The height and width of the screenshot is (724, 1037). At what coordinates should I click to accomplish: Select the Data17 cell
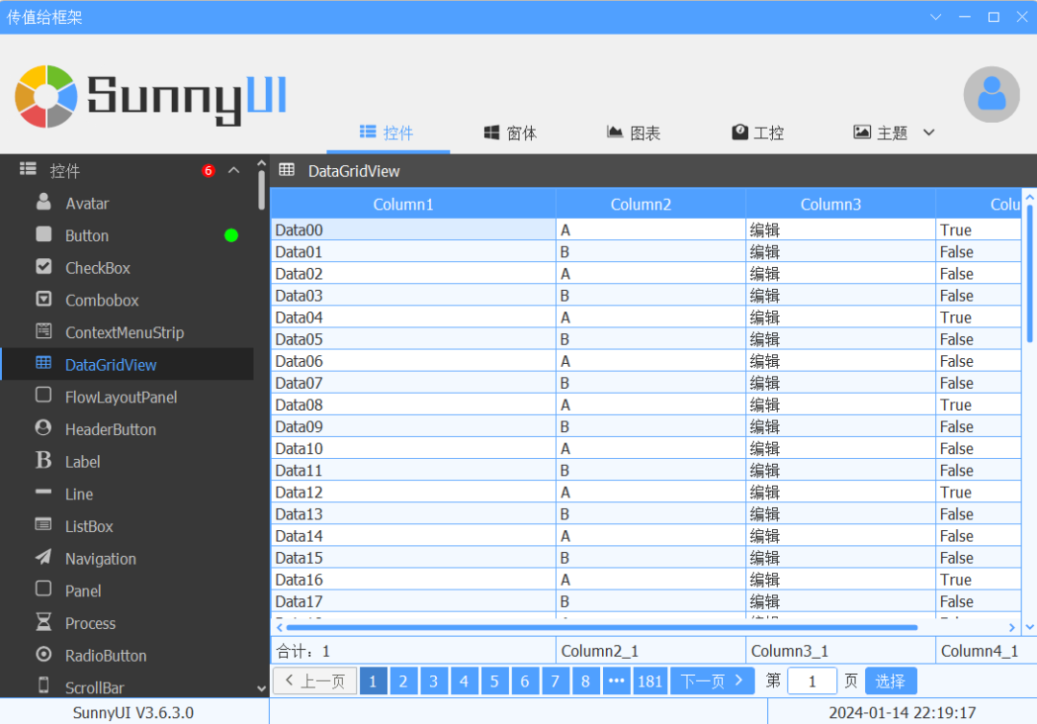(x=413, y=601)
